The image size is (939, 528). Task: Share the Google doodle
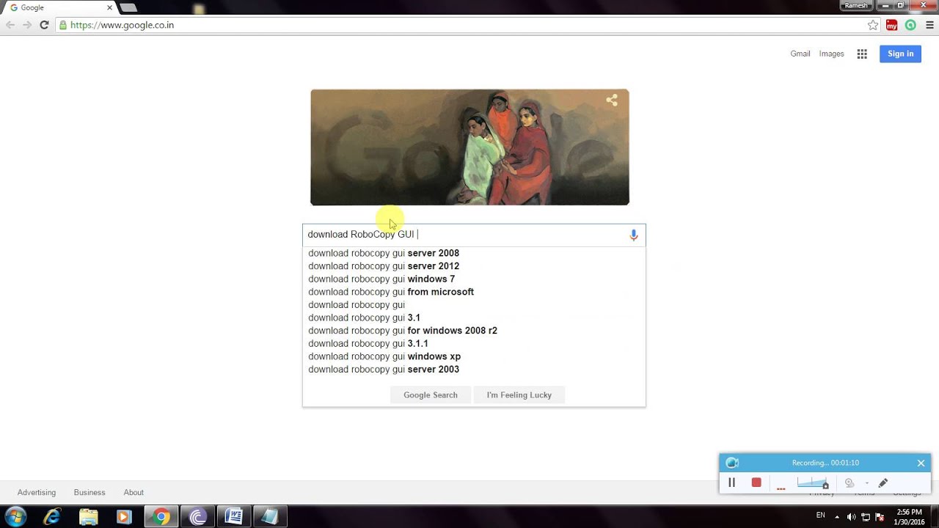point(612,100)
